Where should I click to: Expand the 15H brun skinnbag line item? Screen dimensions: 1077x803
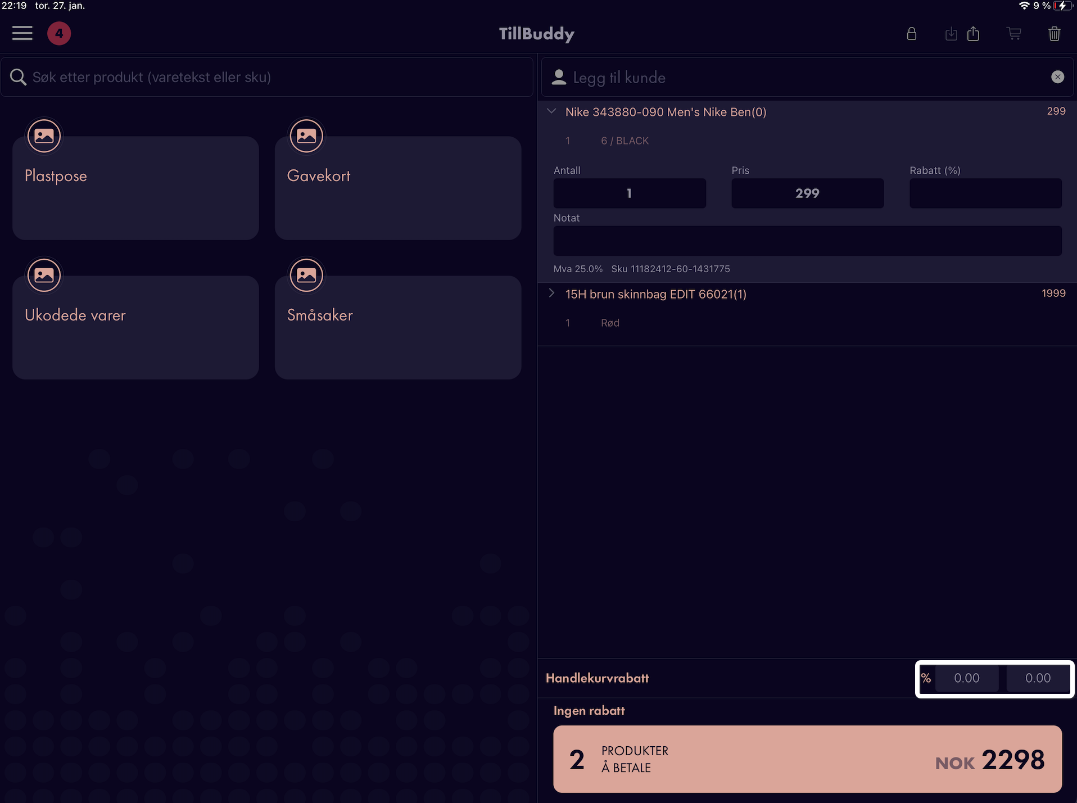click(x=551, y=293)
